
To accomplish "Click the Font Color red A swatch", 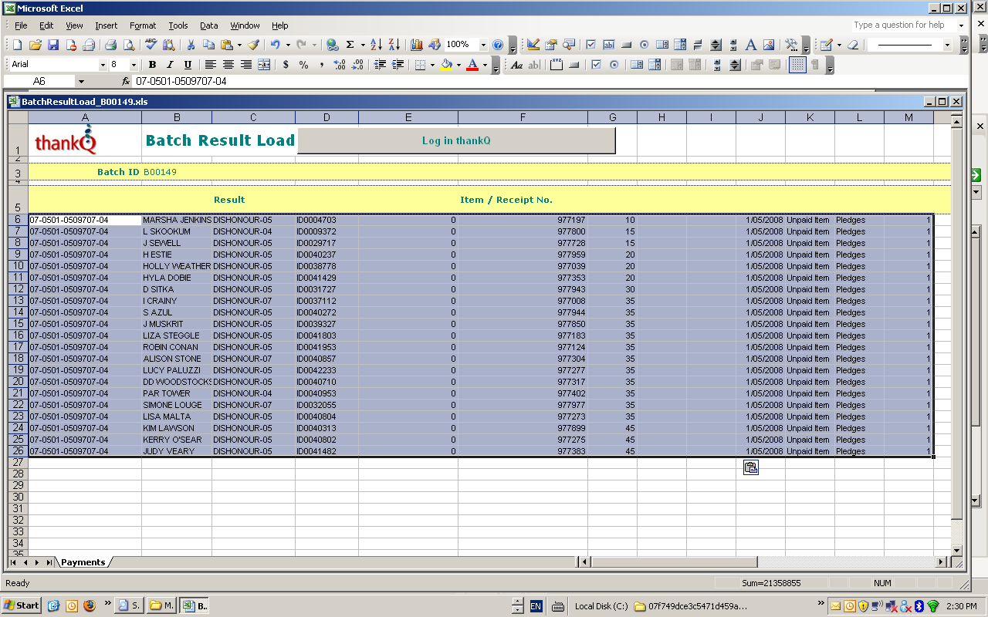I will click(x=472, y=65).
